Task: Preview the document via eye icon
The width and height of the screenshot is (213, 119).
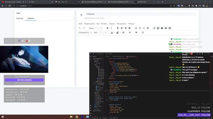Action: point(166,28)
